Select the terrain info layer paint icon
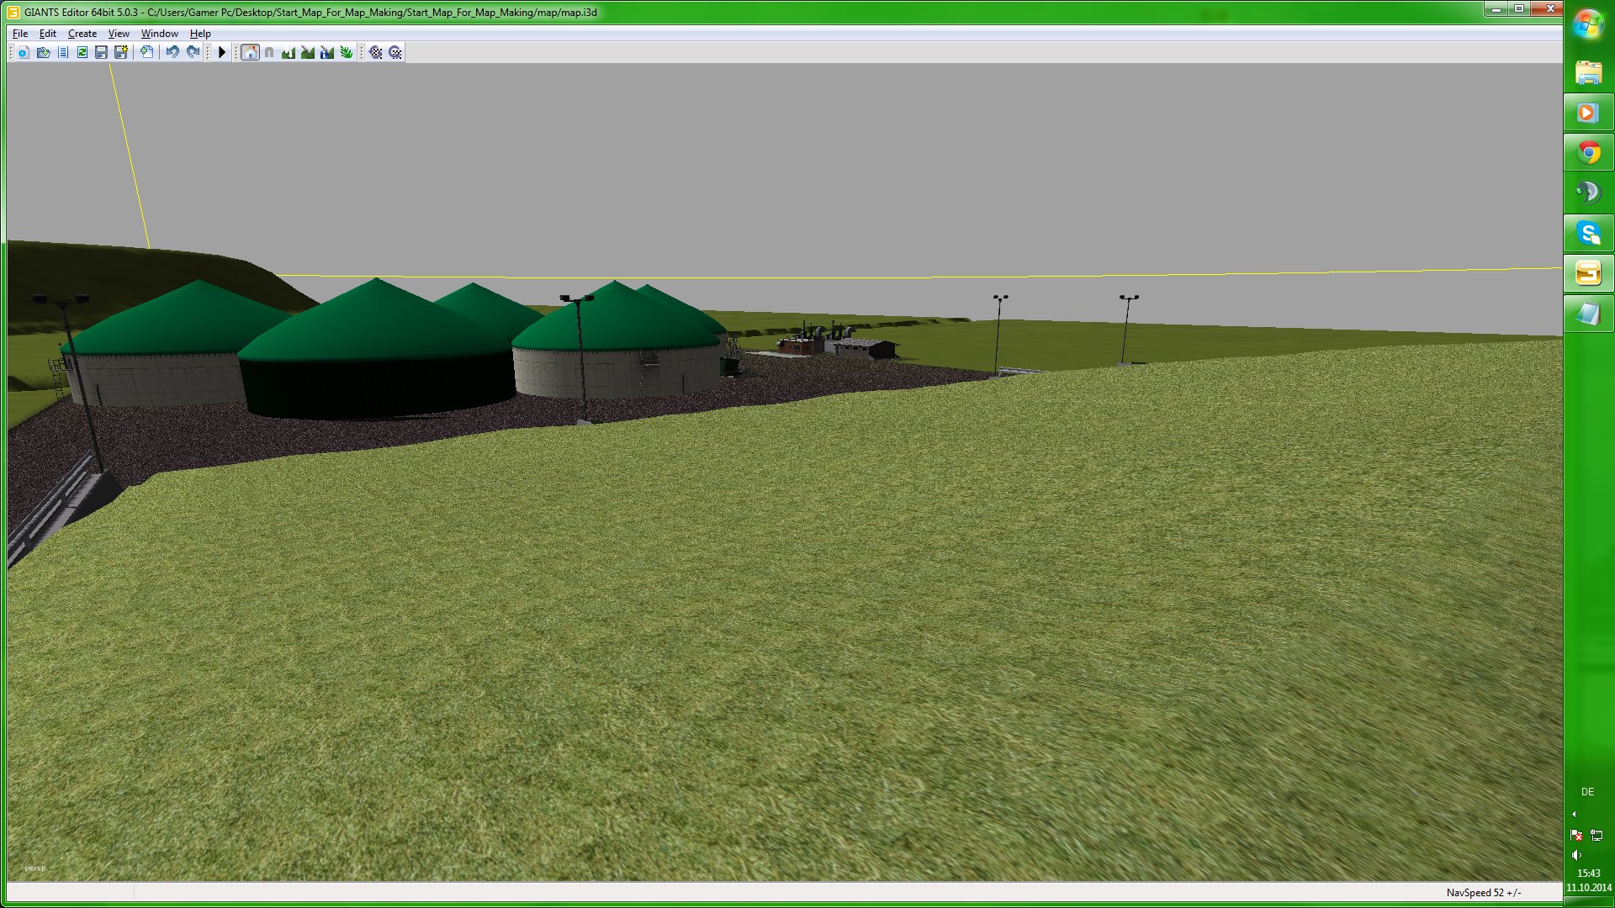Screen dimensions: 1615x908 (327, 52)
